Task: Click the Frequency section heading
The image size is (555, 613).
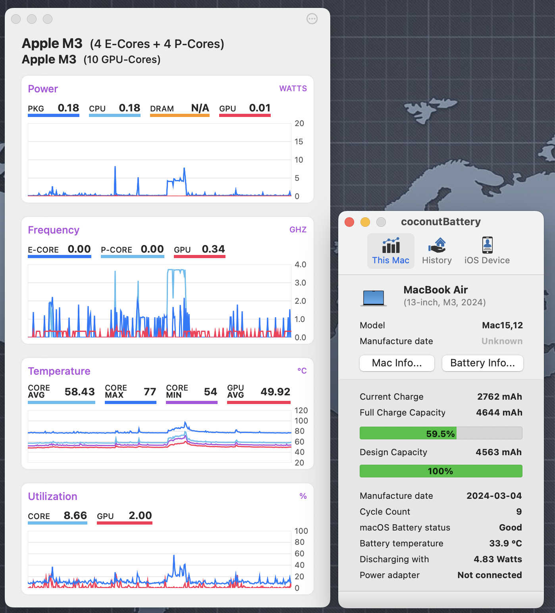Action: (x=54, y=230)
